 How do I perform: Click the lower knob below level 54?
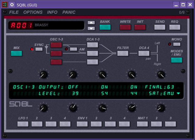[102, 108]
